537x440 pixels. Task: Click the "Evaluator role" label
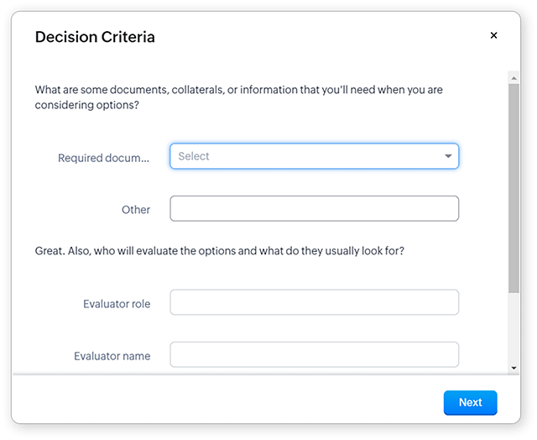tap(117, 304)
